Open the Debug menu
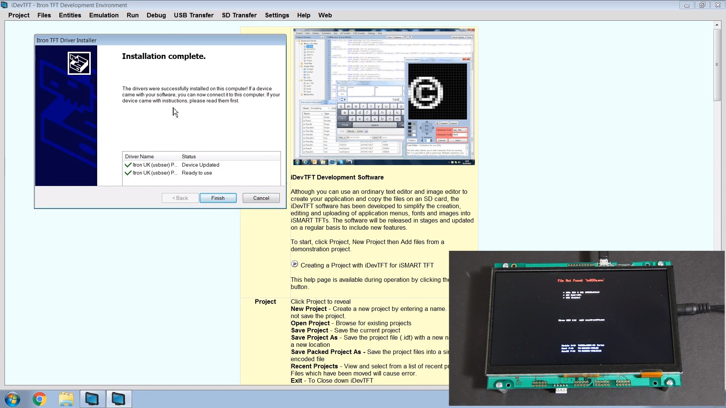Viewport: 726px width, 408px height. pyautogui.click(x=156, y=15)
